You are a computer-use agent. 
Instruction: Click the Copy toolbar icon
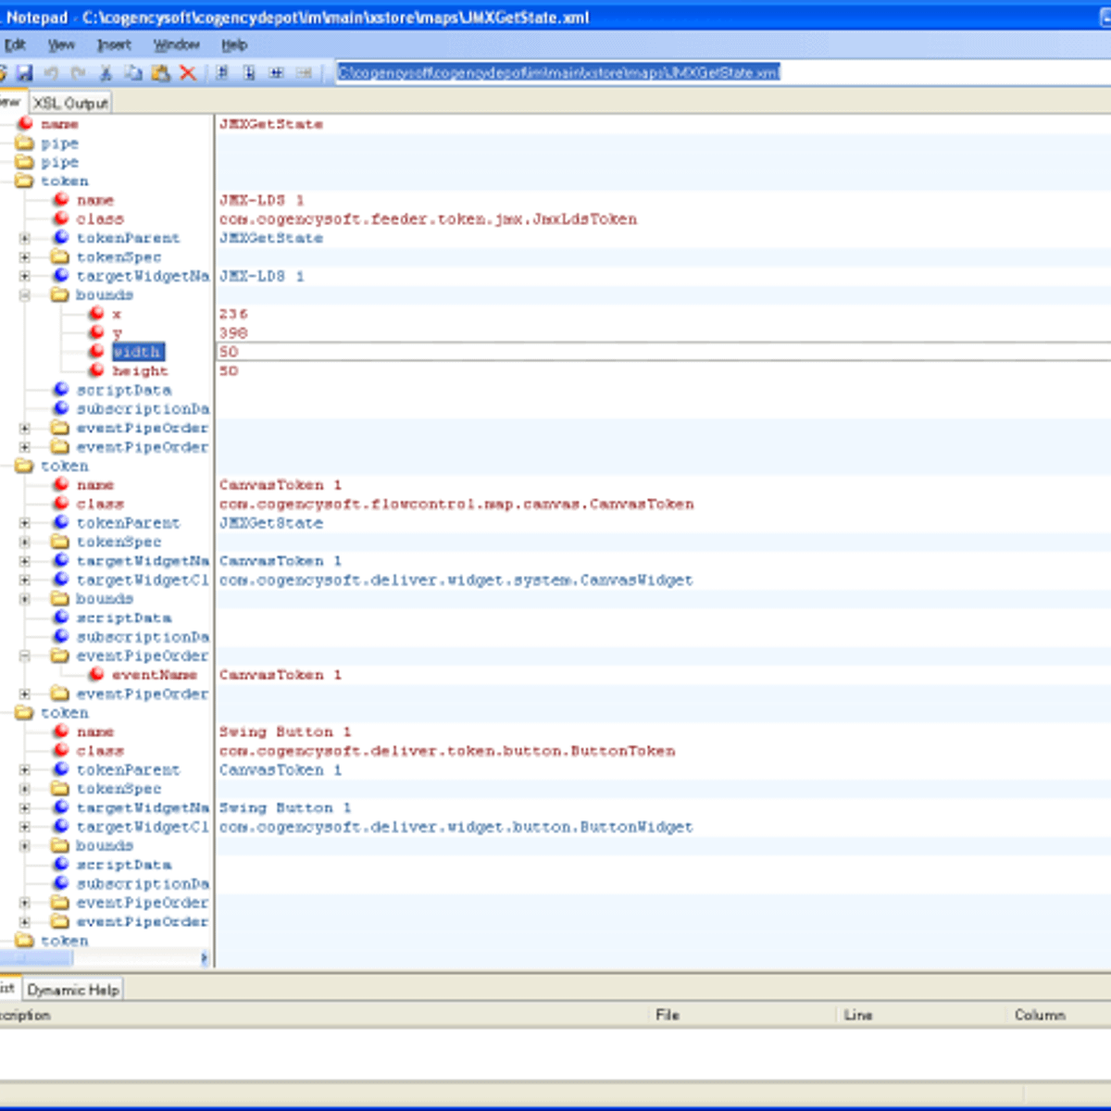[133, 73]
